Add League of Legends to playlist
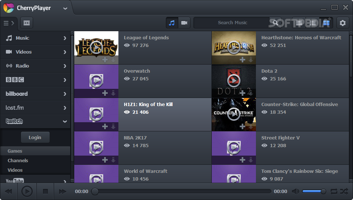353x200 pixels. click(105, 59)
